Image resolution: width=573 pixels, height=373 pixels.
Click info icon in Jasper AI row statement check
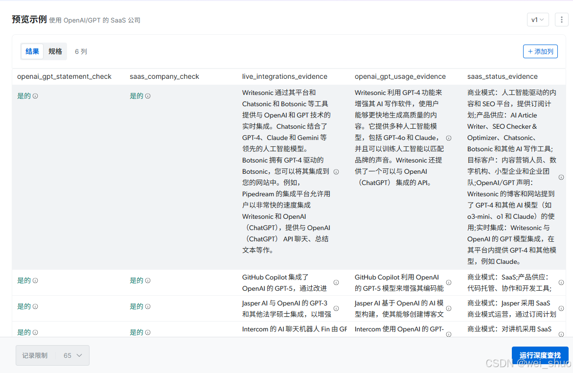point(35,307)
